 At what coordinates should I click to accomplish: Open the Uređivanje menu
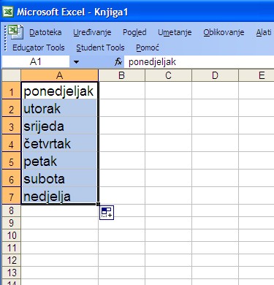click(92, 32)
